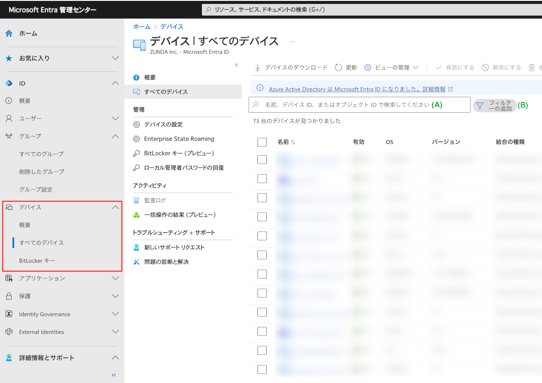Click the 問題の診断と解決 wrench icon
The width and height of the screenshot is (542, 383).
point(137,262)
